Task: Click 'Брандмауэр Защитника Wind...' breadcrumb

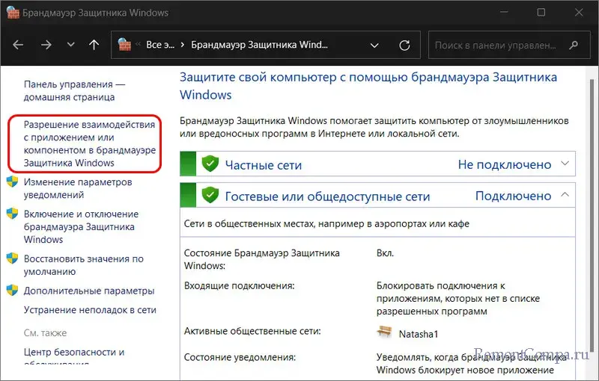Action: [259, 45]
